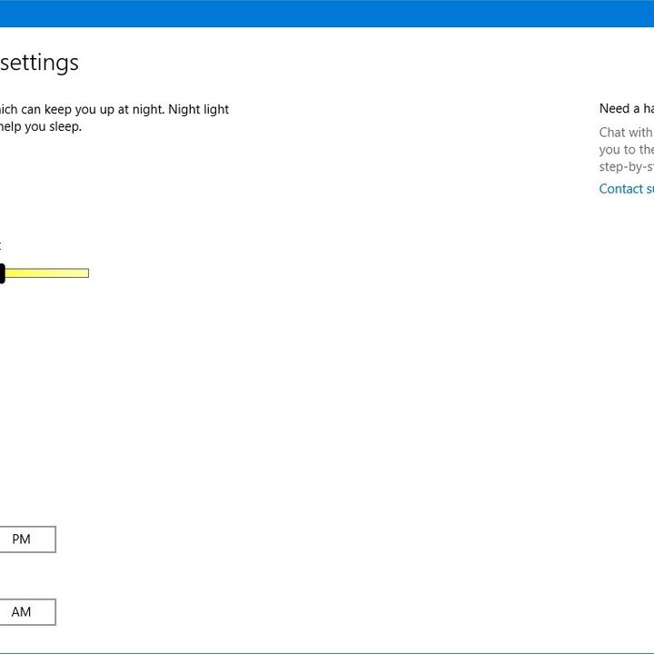This screenshot has width=654, height=654.
Task: Click the 'Chat with' help text line
Action: click(x=626, y=133)
